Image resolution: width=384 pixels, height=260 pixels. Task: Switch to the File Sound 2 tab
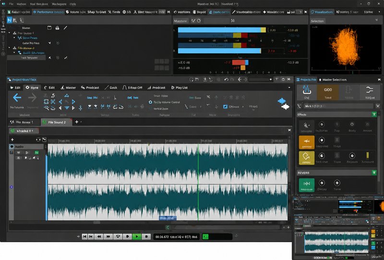click(x=56, y=122)
